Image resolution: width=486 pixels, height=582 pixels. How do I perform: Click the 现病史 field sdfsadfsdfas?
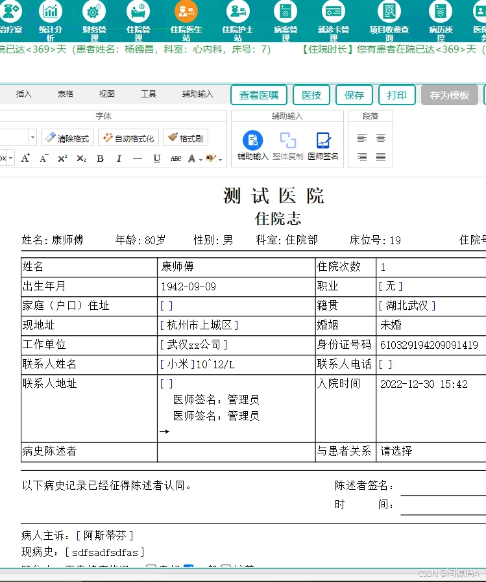coord(105,552)
